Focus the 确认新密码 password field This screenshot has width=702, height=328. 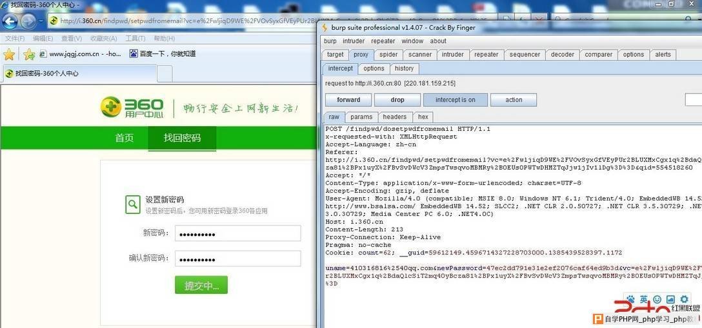[x=237, y=259]
